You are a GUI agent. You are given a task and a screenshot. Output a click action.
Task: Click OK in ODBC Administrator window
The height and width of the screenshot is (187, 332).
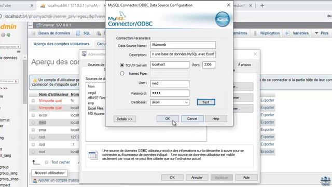pyautogui.click(x=172, y=178)
